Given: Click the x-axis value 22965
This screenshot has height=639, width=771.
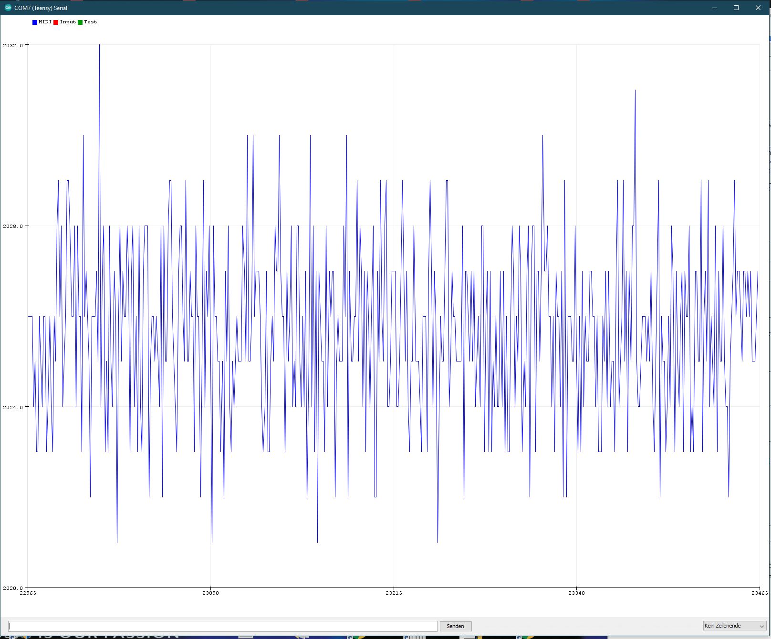Looking at the screenshot, I should (x=28, y=593).
